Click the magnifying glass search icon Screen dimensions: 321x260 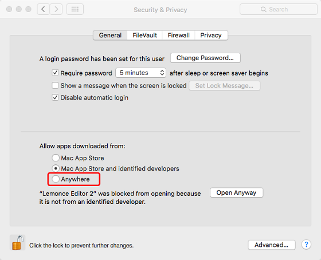coord(264,9)
